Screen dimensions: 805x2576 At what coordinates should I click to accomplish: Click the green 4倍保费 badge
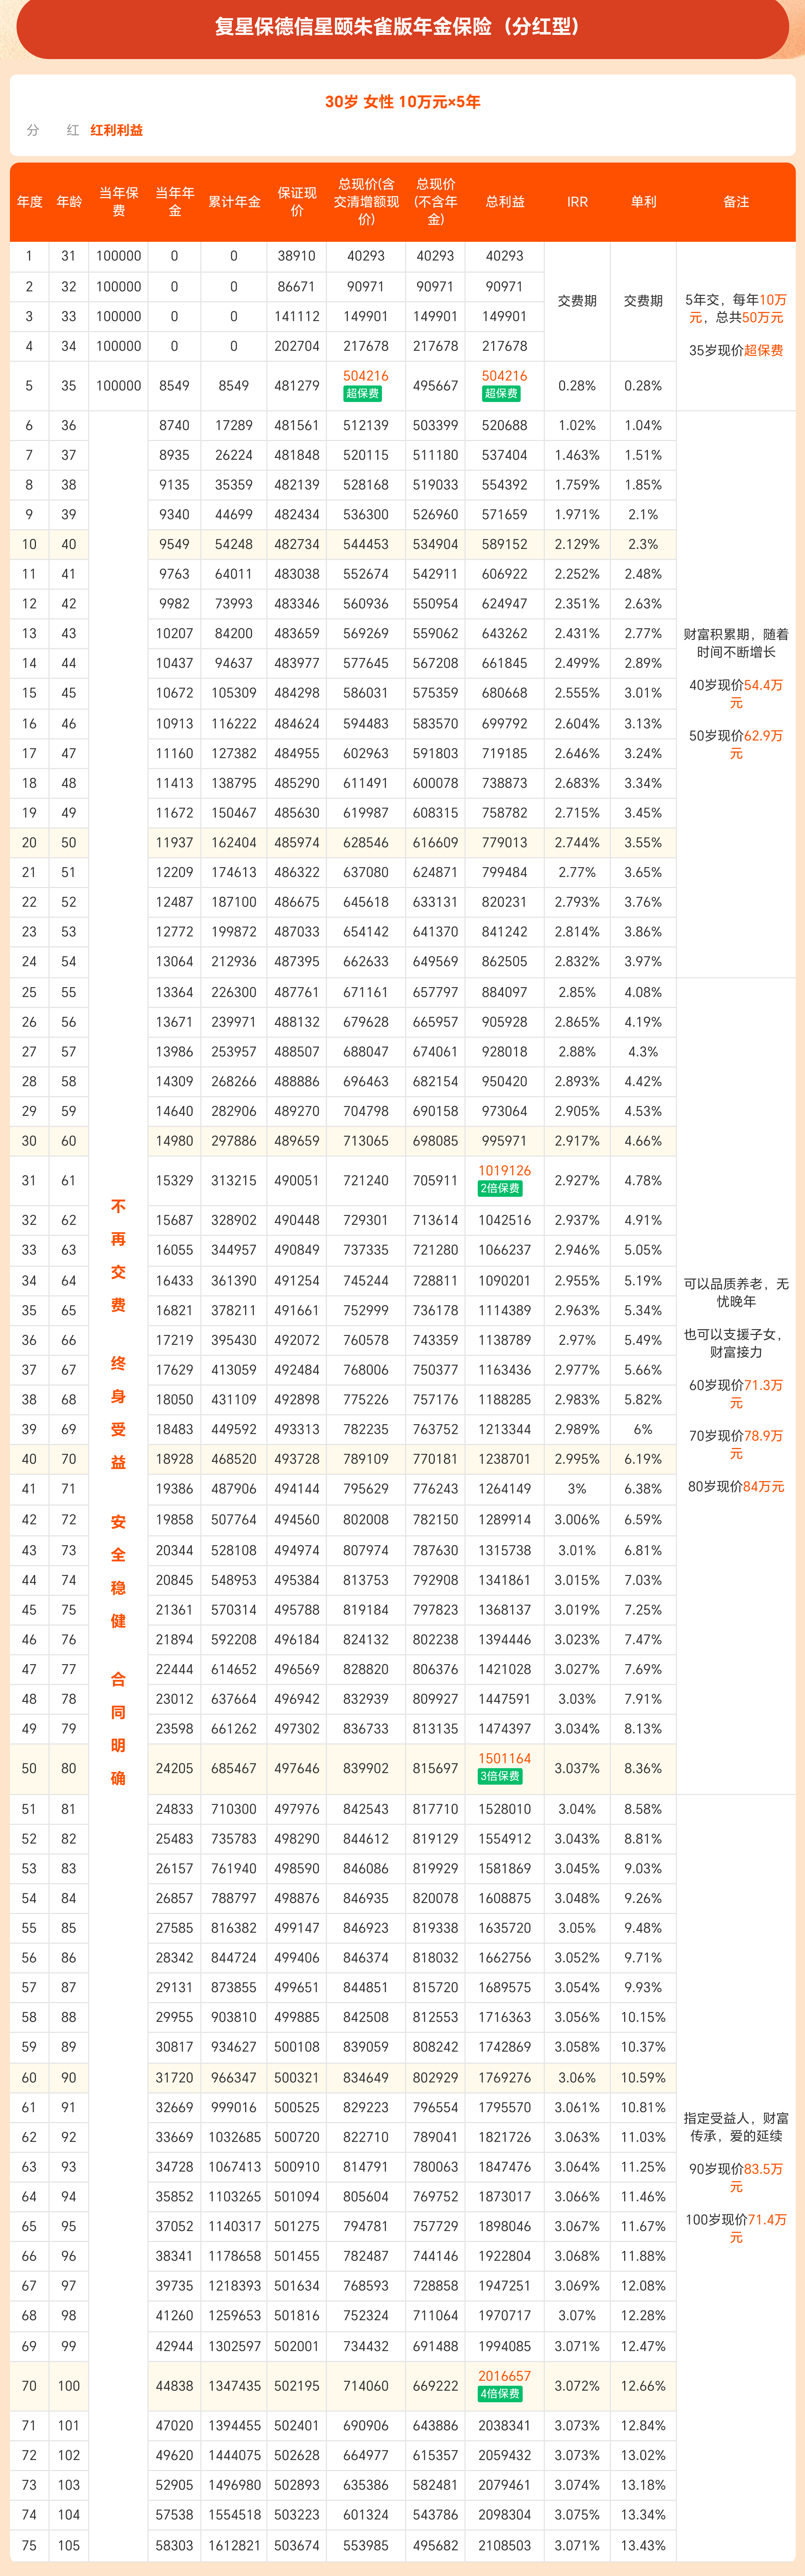pyautogui.click(x=500, y=2394)
